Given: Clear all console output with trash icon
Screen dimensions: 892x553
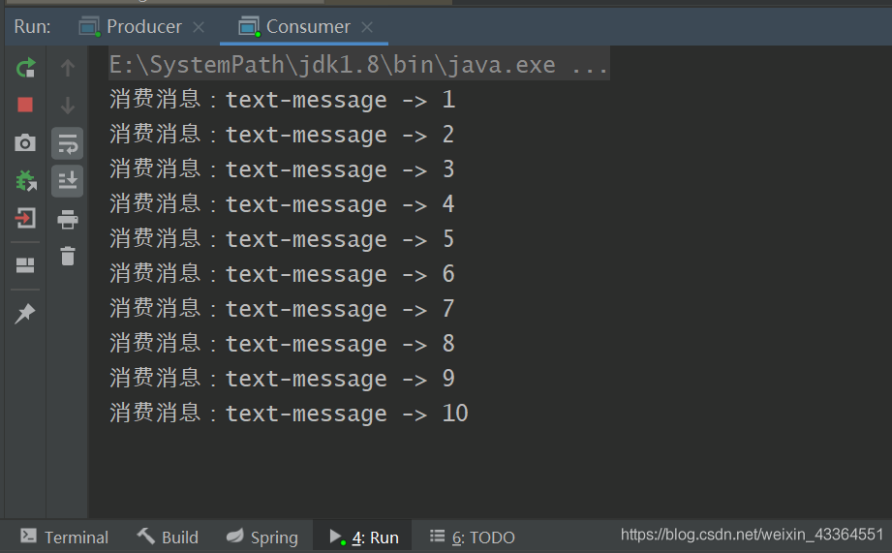Looking at the screenshot, I should click(68, 256).
